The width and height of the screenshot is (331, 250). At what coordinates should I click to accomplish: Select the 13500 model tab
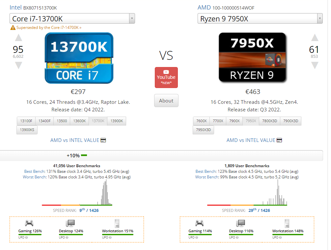pyautogui.click(x=62, y=121)
